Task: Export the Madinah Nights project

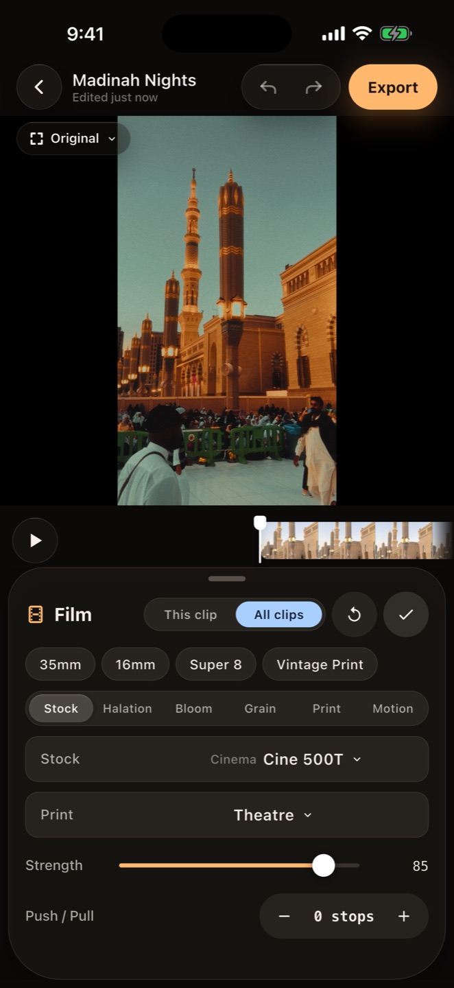Action: point(393,87)
